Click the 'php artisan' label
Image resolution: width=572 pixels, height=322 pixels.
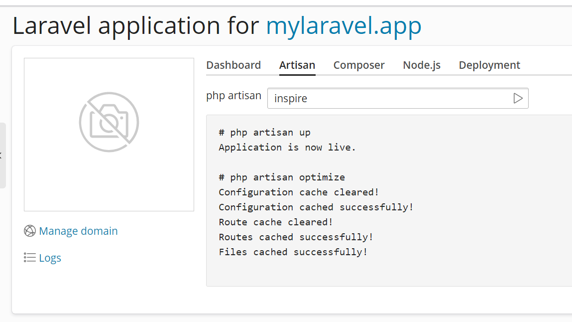pos(233,96)
